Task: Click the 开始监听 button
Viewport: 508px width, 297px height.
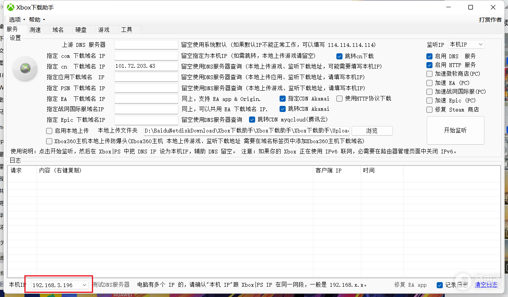Action: [455, 130]
